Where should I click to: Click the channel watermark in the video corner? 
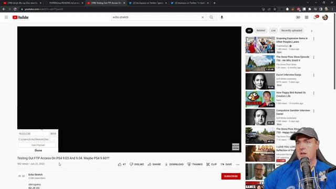pyautogui.click(x=236, y=147)
